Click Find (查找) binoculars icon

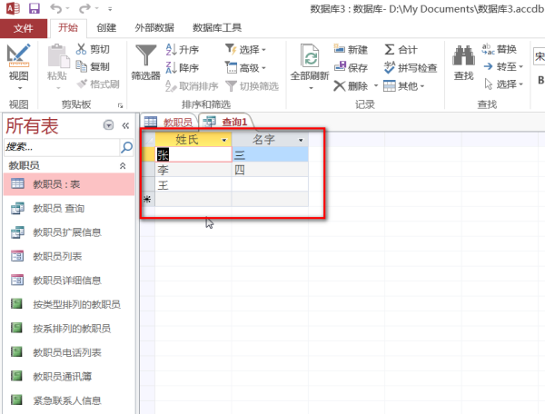pyautogui.click(x=463, y=55)
